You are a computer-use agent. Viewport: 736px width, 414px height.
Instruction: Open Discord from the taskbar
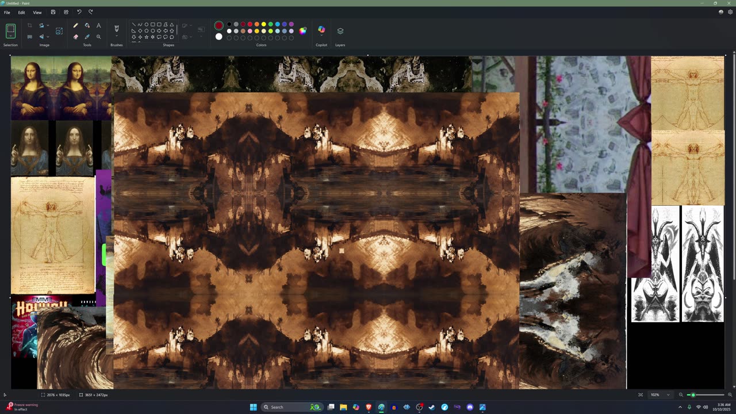pos(470,407)
